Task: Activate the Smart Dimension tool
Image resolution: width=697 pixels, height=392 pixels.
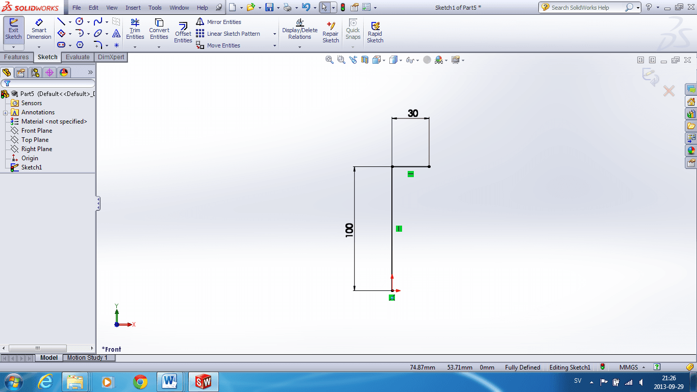Action: tap(39, 30)
